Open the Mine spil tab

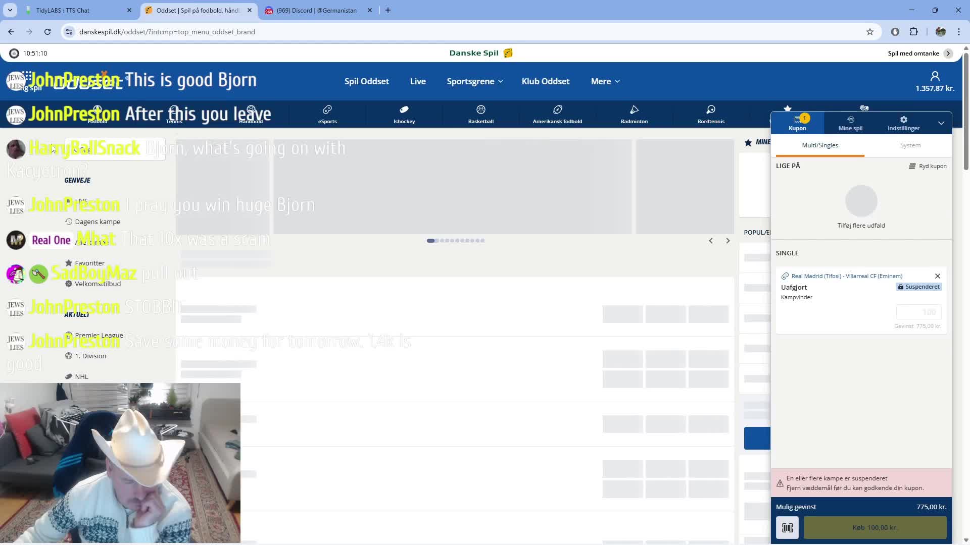[x=850, y=123]
